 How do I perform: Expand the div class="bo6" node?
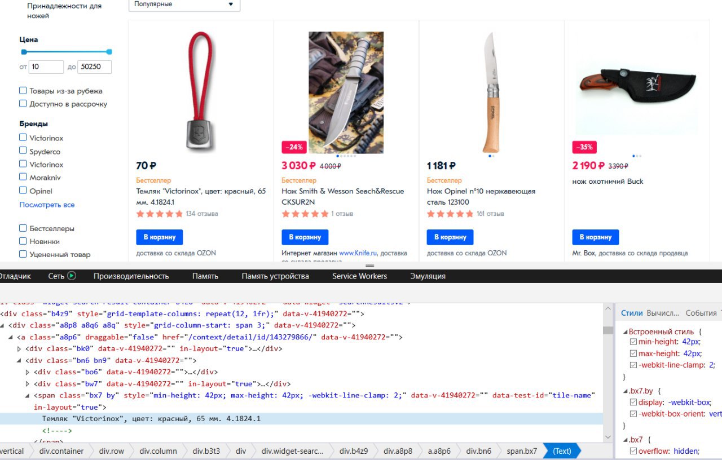pos(28,372)
